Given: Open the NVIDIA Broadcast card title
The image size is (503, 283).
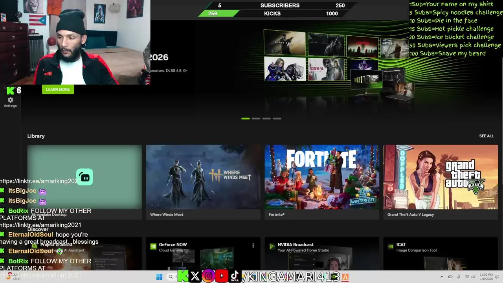Looking at the screenshot, I should [296, 244].
